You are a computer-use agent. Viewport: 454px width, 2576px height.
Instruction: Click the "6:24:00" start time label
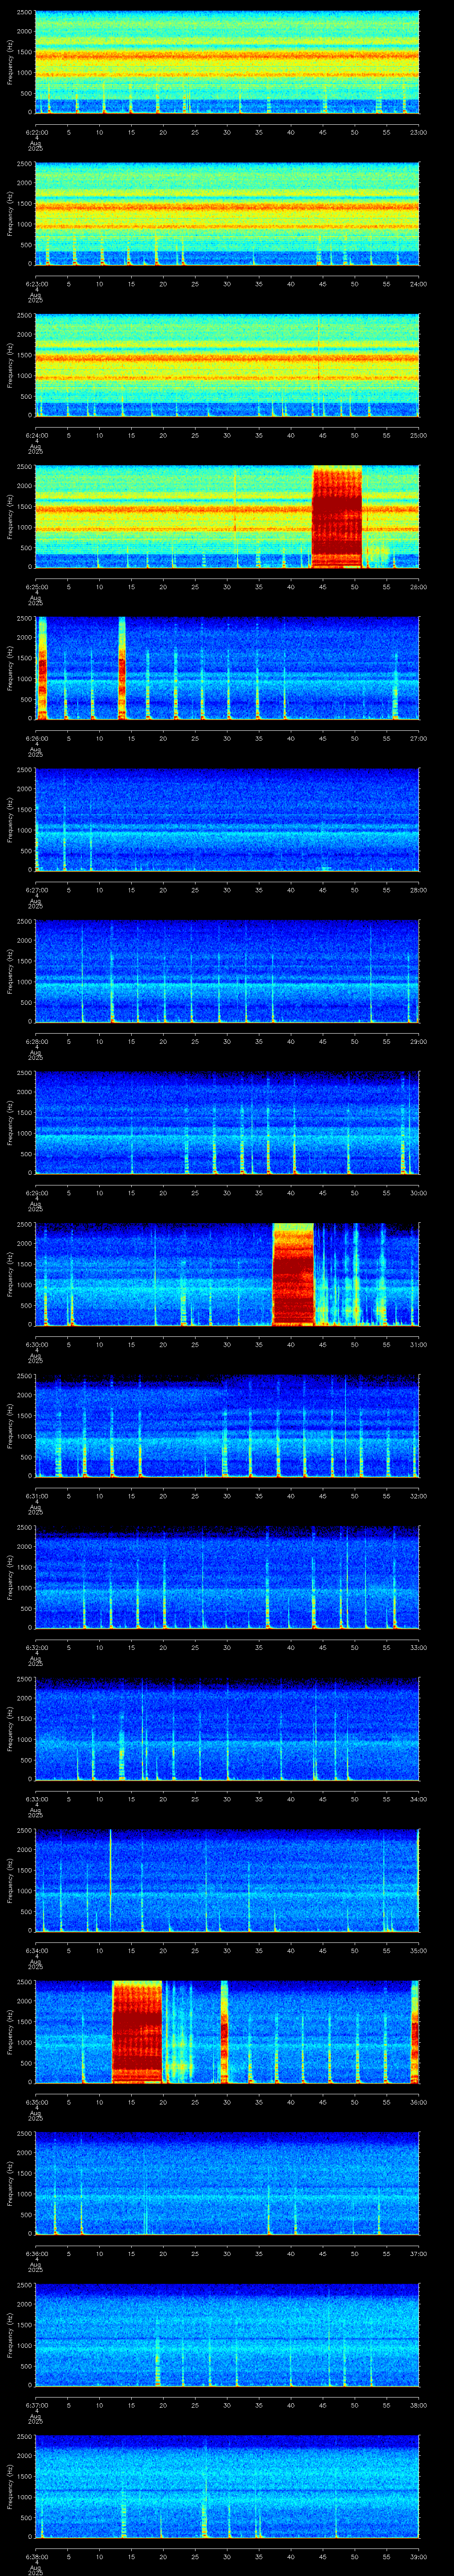coord(36,435)
